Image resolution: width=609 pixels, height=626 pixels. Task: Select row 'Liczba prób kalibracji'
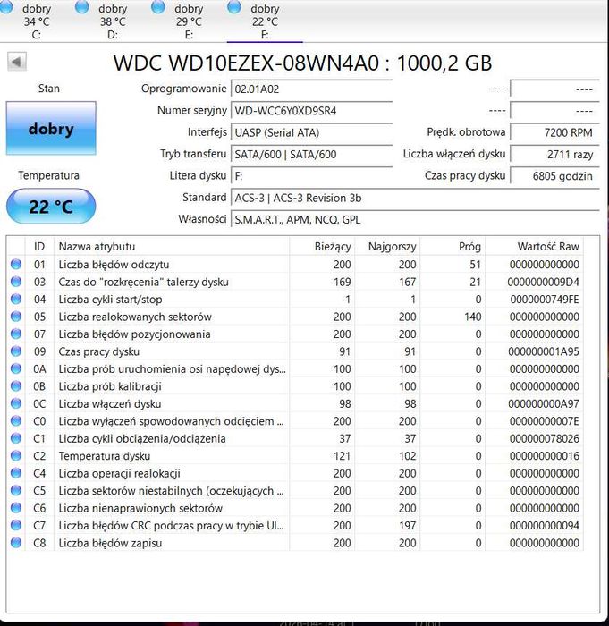click(295, 386)
